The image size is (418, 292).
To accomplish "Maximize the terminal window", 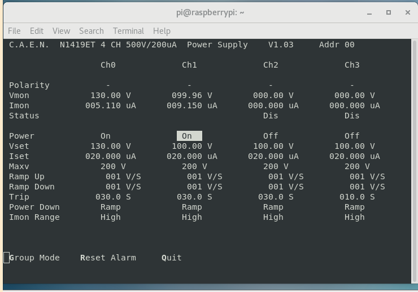I will point(389,12).
